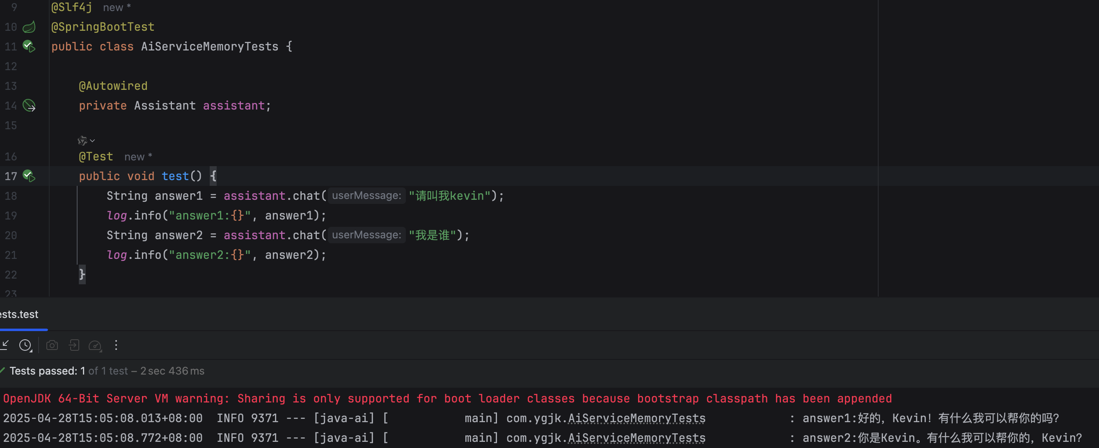Click the Spring leaf gutter icon at @SpringBootTest
The width and height of the screenshot is (1099, 448).
tap(29, 27)
